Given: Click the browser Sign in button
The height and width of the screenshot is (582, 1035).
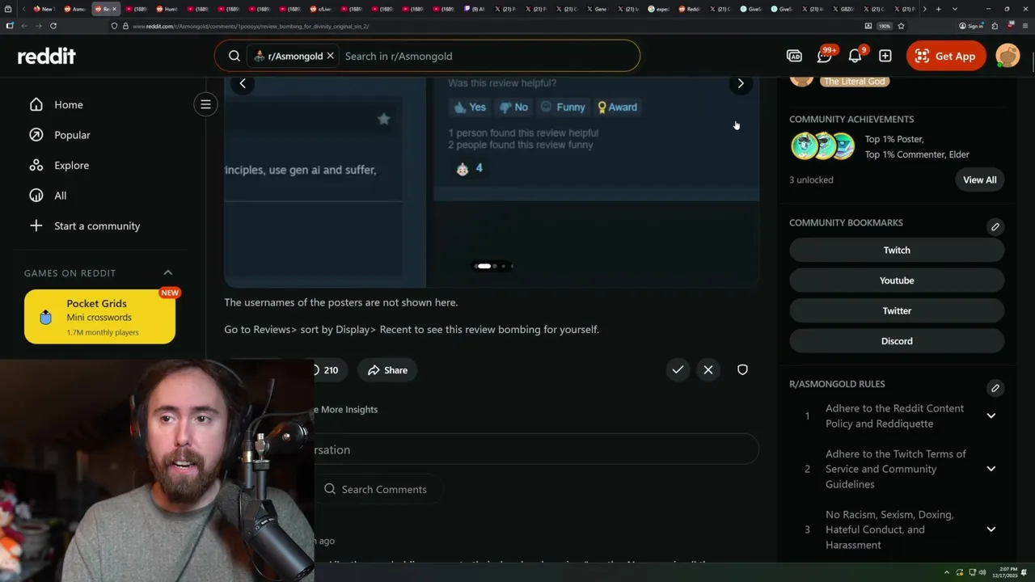Looking at the screenshot, I should coord(971,26).
